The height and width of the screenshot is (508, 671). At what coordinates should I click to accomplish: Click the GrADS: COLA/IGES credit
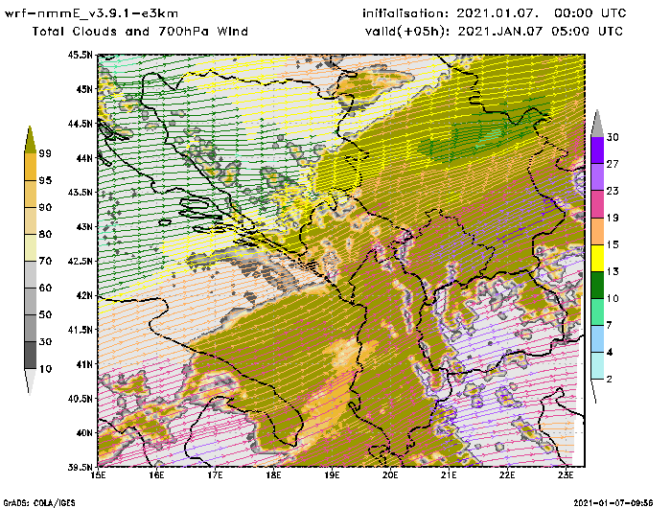tap(39, 503)
